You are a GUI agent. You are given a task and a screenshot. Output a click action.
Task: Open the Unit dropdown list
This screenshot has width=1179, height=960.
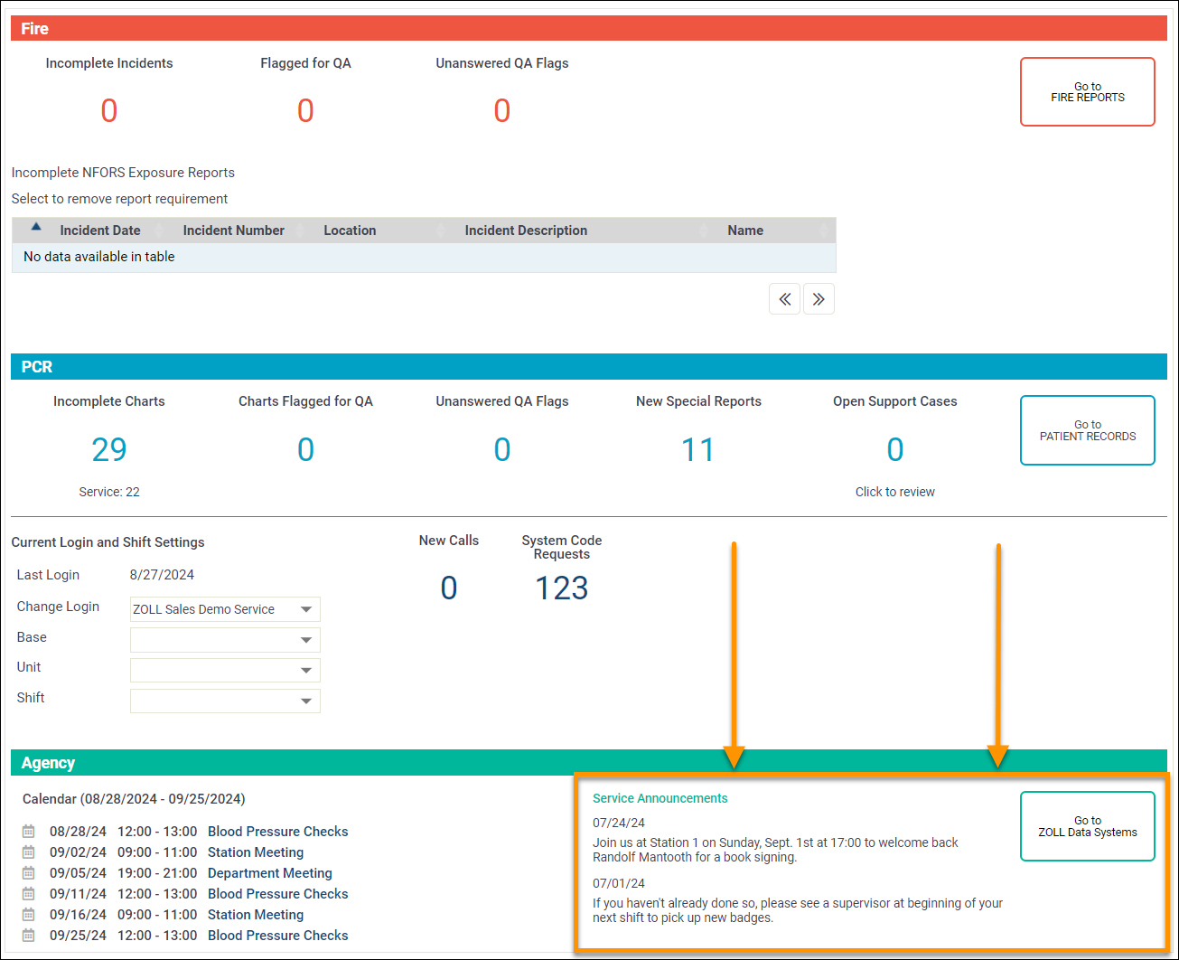tap(225, 670)
